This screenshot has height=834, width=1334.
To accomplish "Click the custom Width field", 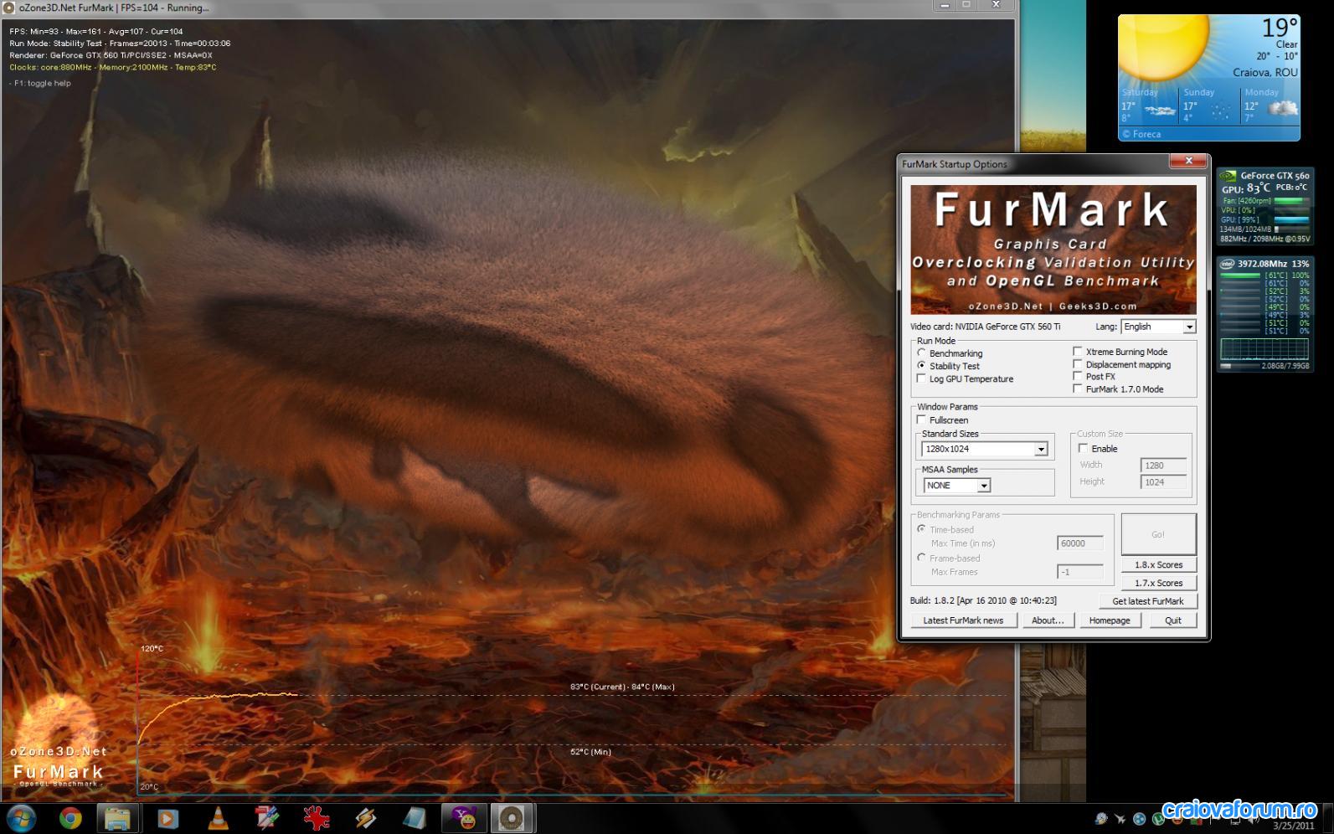I will (x=1163, y=465).
